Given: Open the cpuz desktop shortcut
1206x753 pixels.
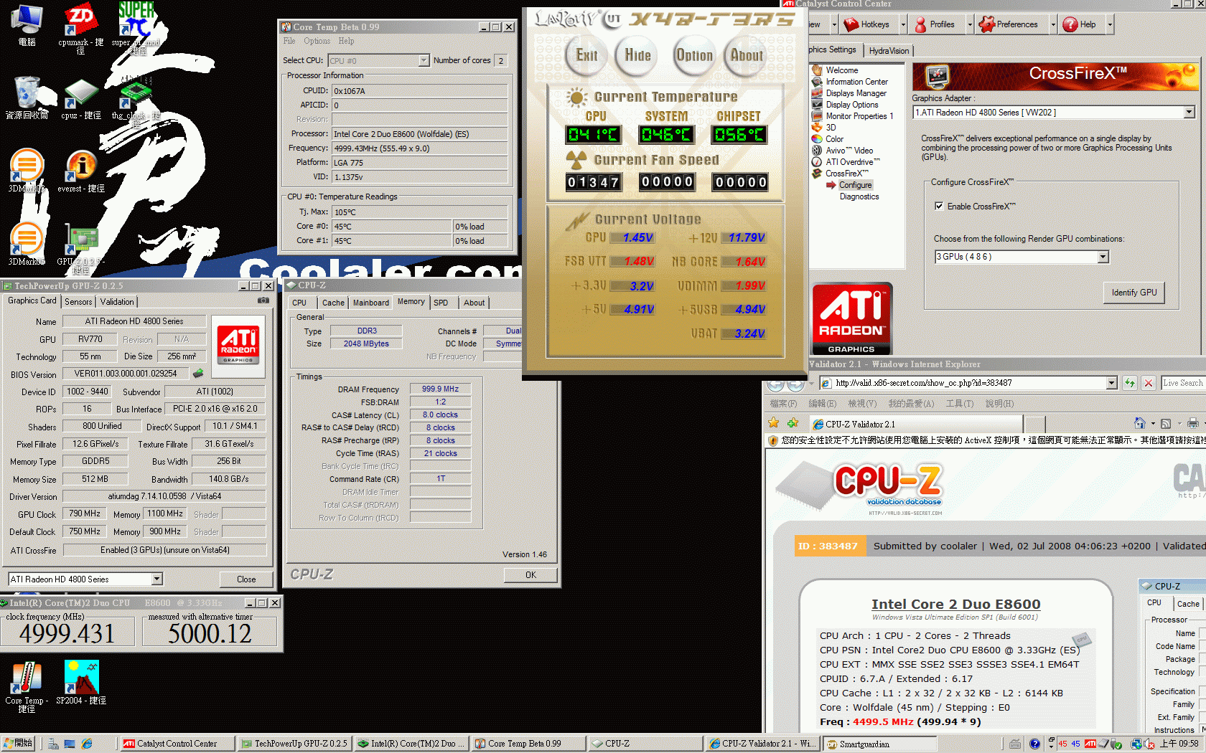Looking at the screenshot, I should coord(80,98).
